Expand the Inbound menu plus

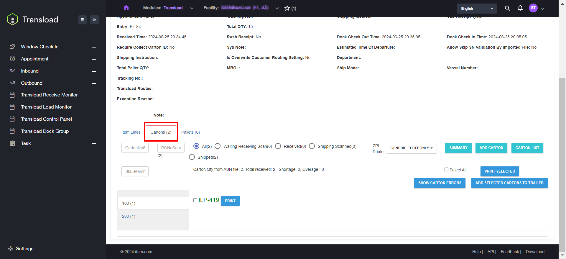94,71
